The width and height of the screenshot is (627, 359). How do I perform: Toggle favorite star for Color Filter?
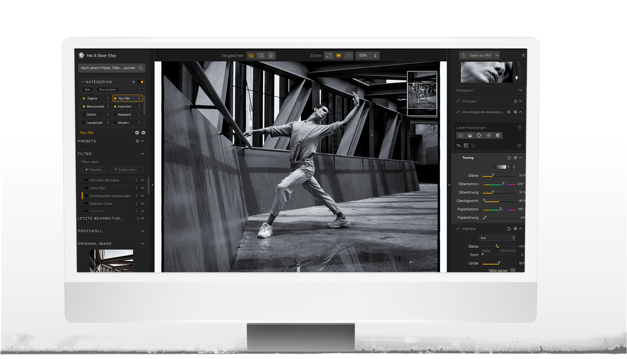(86, 188)
